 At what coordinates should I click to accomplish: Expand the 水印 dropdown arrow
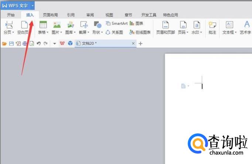tap(201, 33)
